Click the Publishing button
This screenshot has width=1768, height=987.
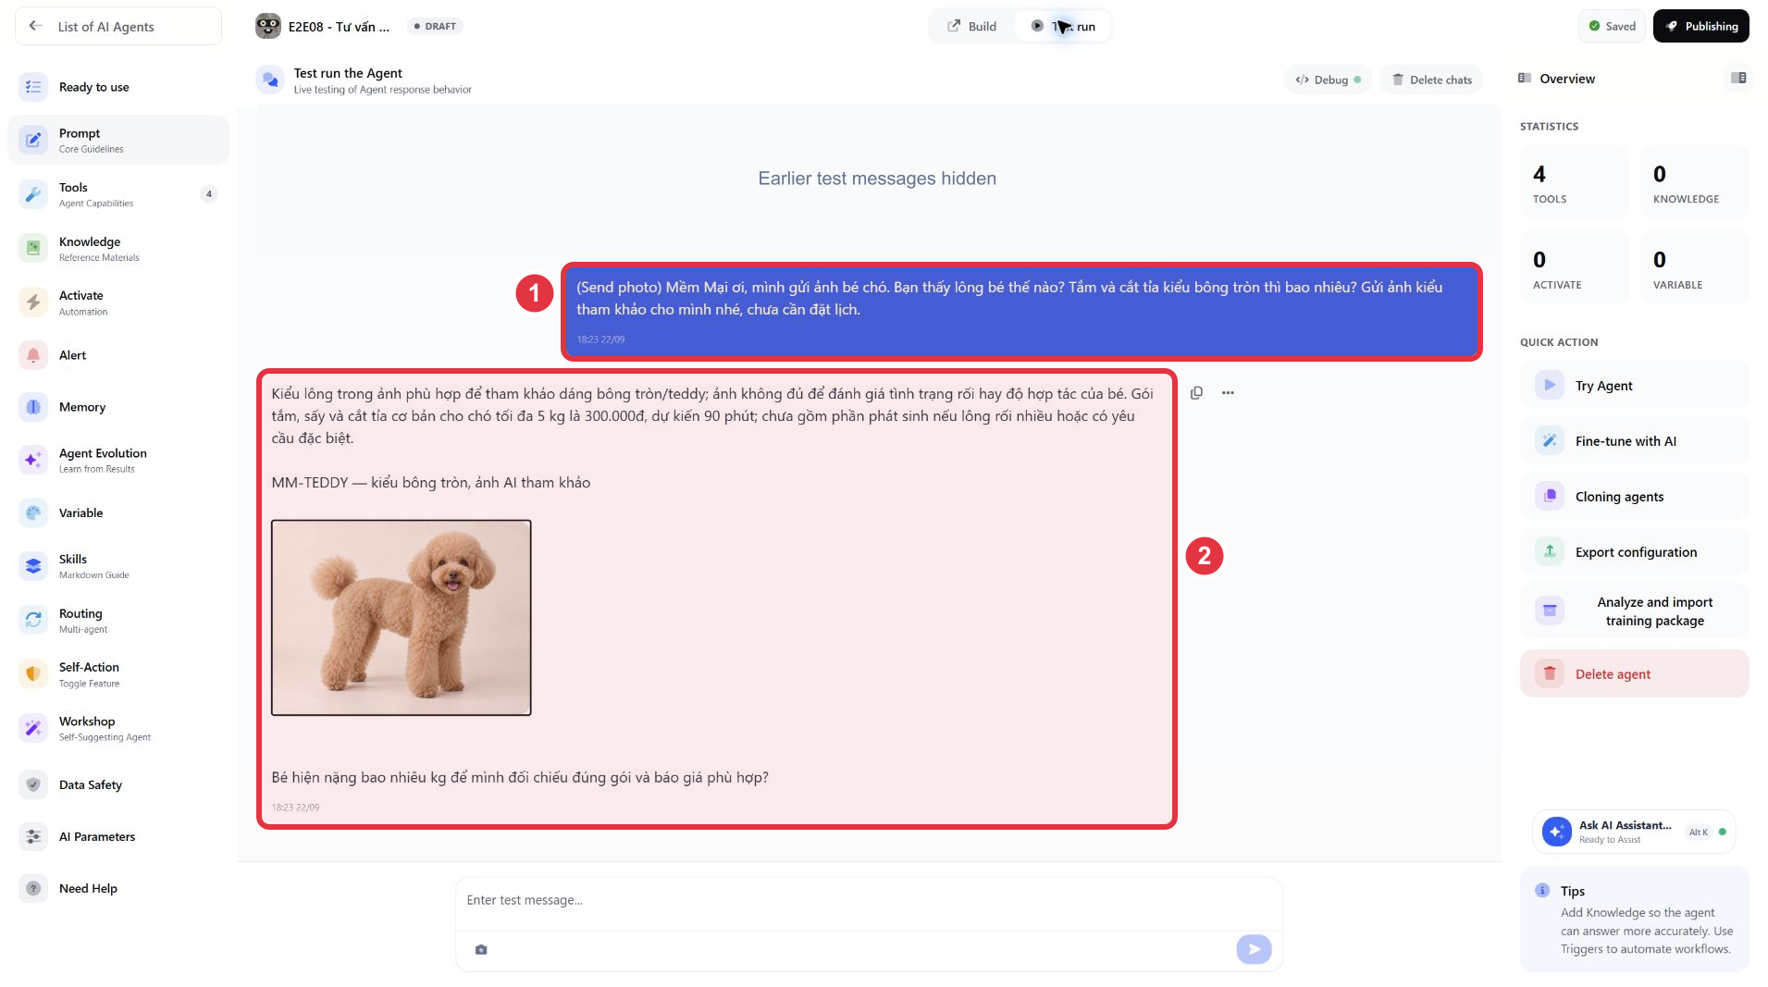[x=1700, y=26]
